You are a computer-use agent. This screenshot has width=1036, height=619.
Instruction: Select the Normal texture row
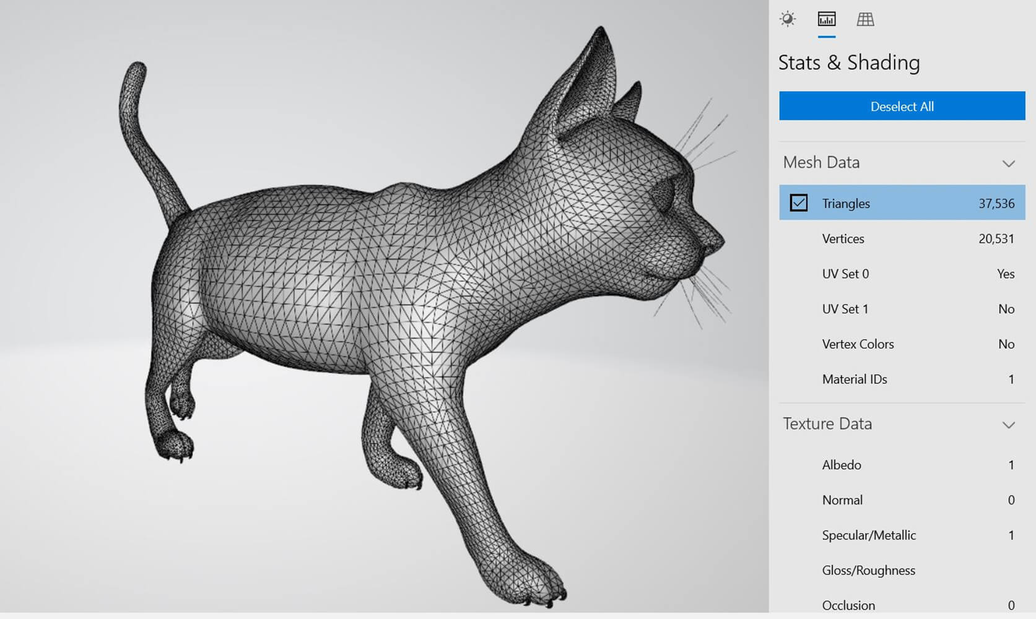pyautogui.click(x=902, y=500)
